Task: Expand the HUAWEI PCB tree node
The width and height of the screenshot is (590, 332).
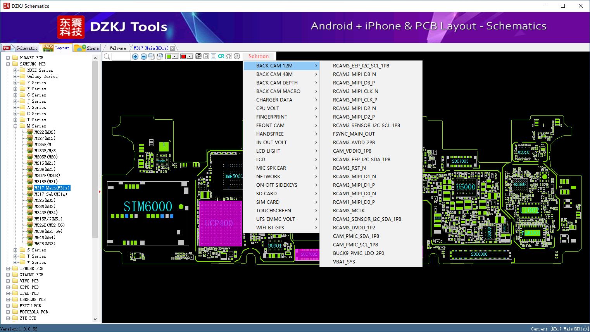Action: 8,58
